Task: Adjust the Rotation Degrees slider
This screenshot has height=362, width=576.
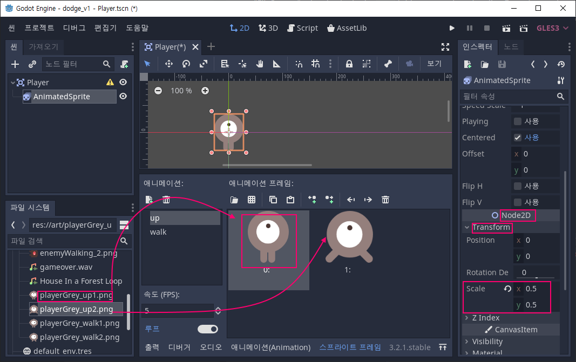Action: click(x=536, y=277)
